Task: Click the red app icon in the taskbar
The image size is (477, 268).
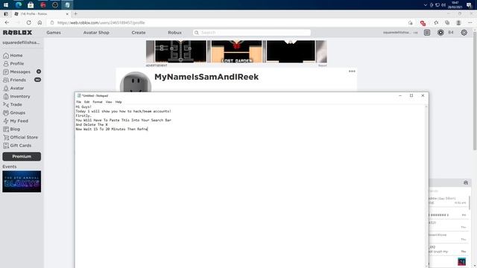Action: coord(43,5)
